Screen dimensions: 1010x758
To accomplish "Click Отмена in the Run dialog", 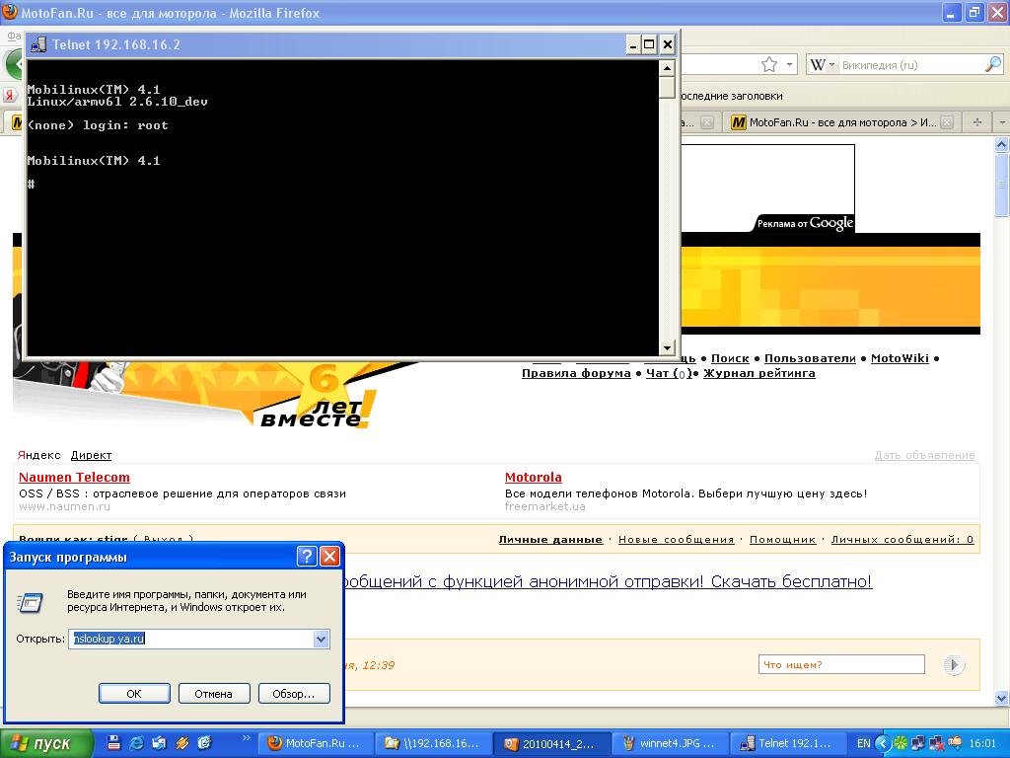I will (213, 694).
